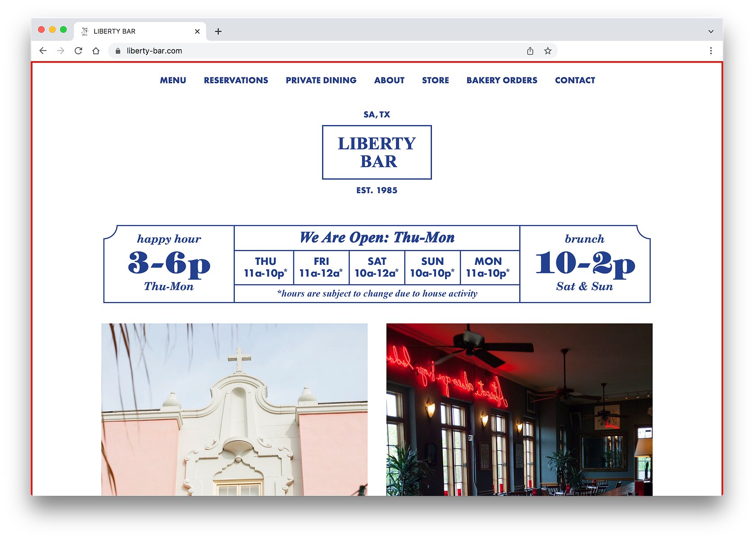Open the CONTACT page
This screenshot has width=754, height=540.
click(x=575, y=80)
